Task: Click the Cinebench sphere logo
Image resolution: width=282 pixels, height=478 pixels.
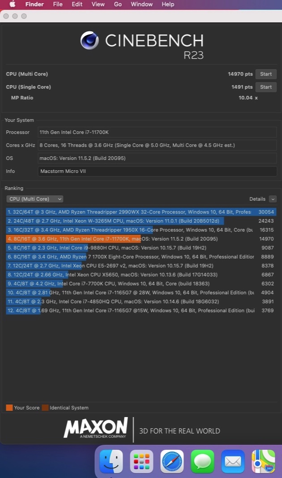Action: 90,40
